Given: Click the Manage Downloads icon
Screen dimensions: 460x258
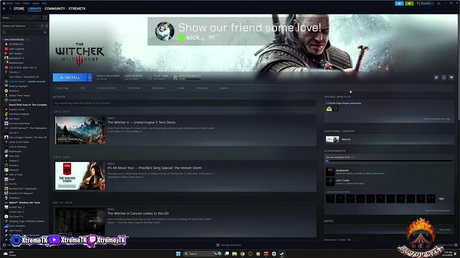Looking at the screenshot, I should tap(218, 245).
